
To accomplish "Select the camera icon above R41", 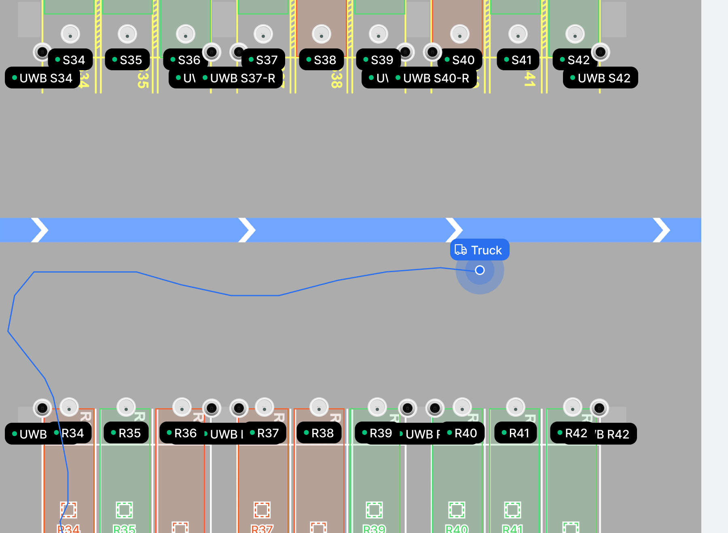I will 515,407.
